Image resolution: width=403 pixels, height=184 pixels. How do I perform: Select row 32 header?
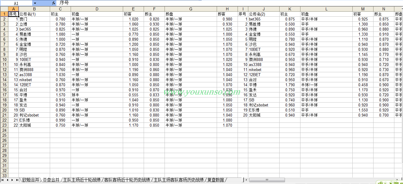click(x=4, y=171)
